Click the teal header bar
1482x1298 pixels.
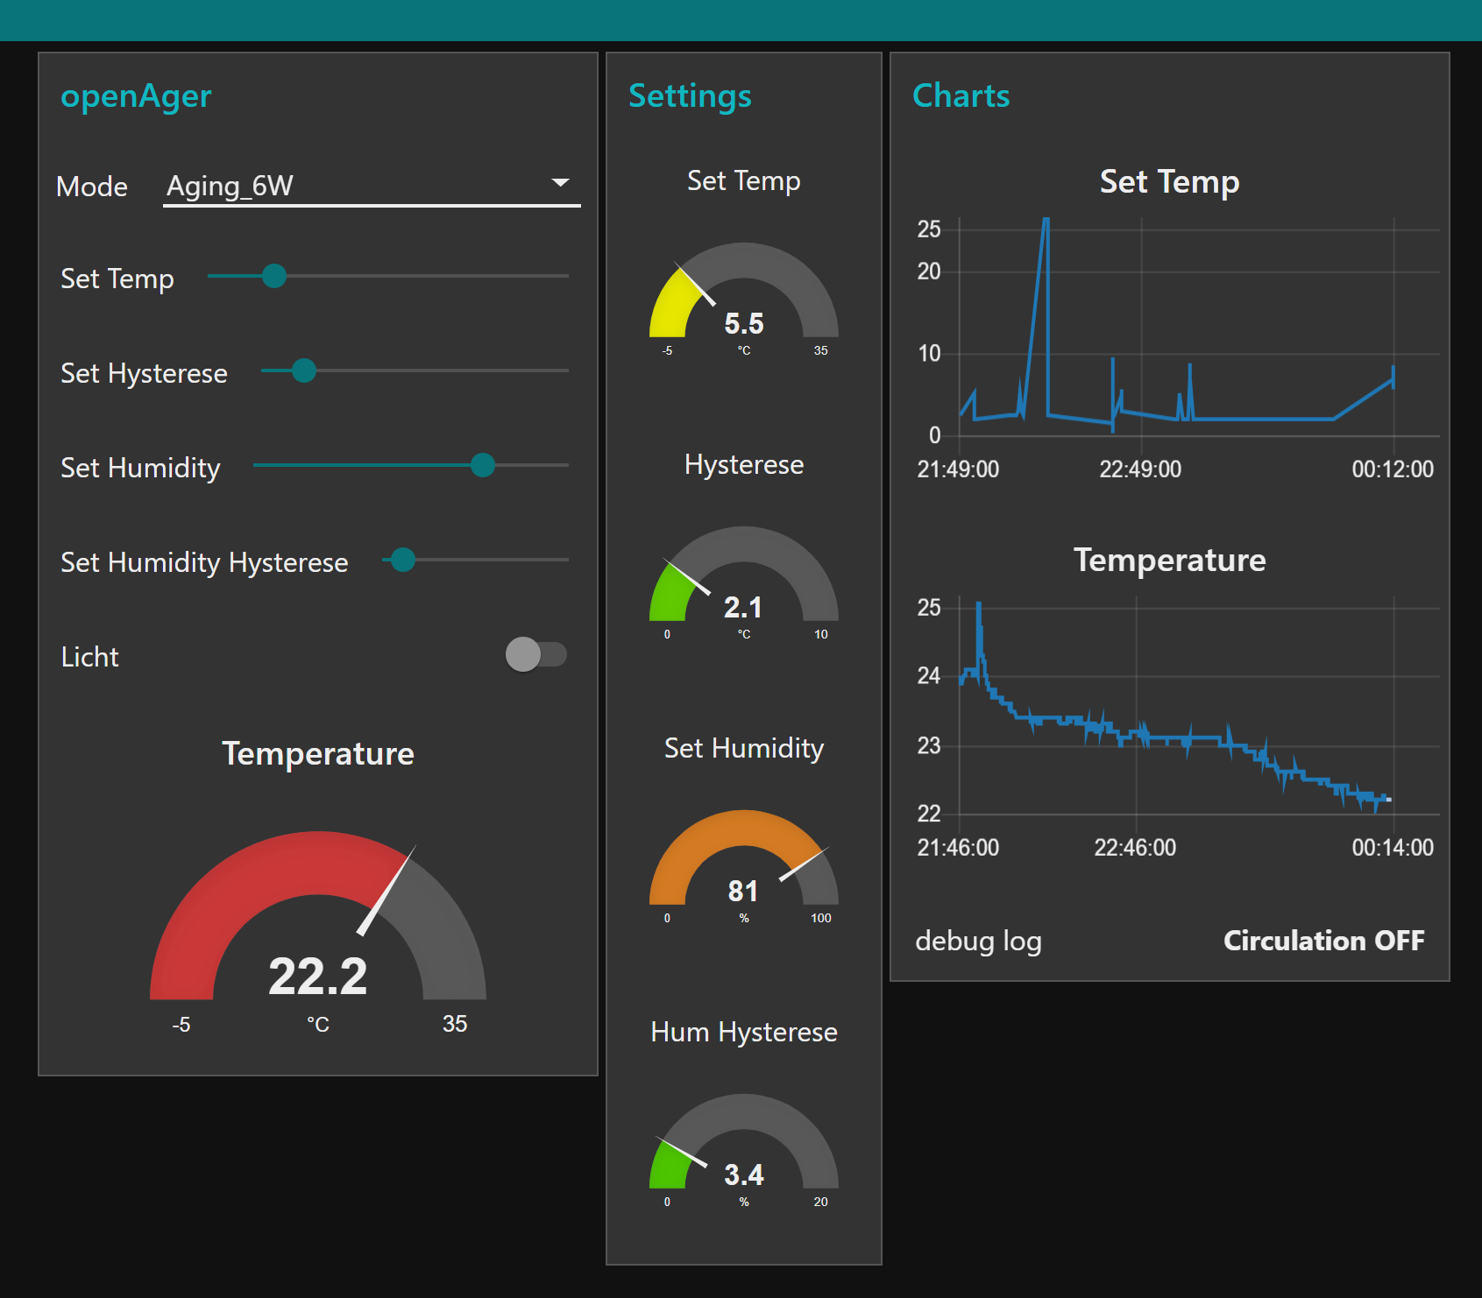pyautogui.click(x=741, y=19)
